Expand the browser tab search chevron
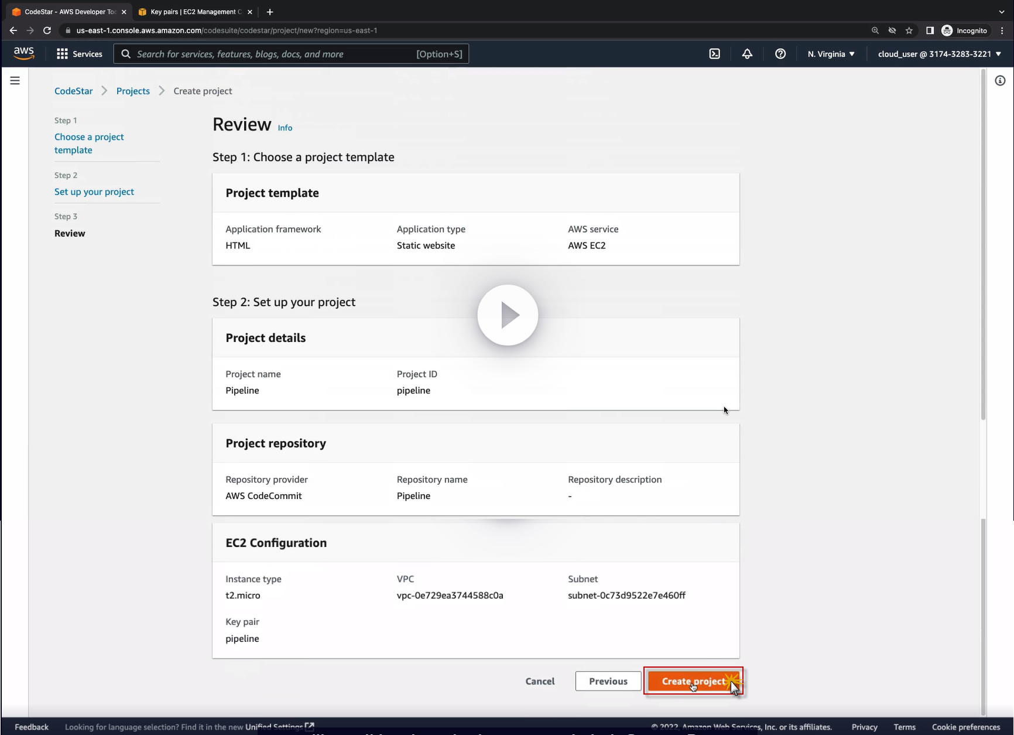The height and width of the screenshot is (735, 1014). (x=1002, y=12)
